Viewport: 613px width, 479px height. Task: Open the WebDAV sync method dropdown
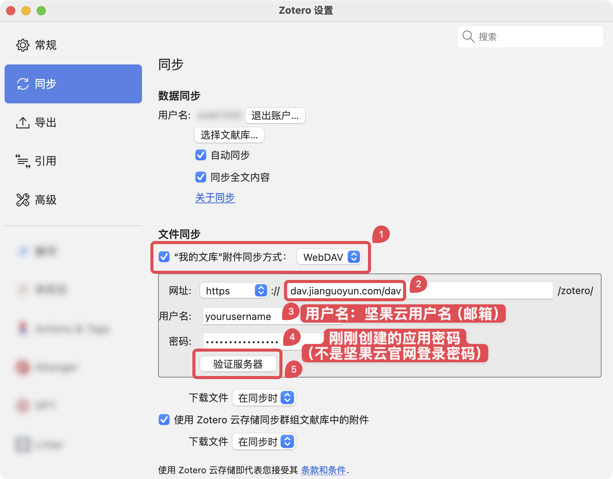[x=329, y=257]
